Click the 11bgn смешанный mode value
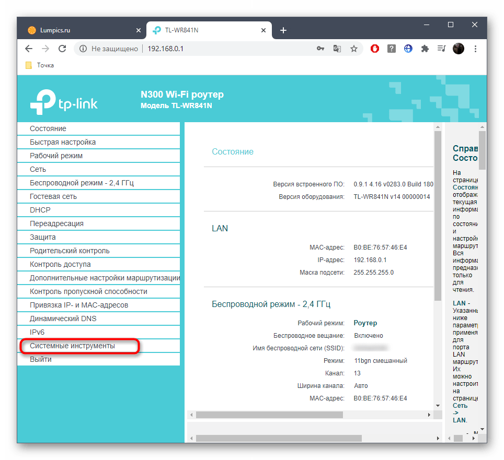Screen dimensions: 504x460 point(381,360)
